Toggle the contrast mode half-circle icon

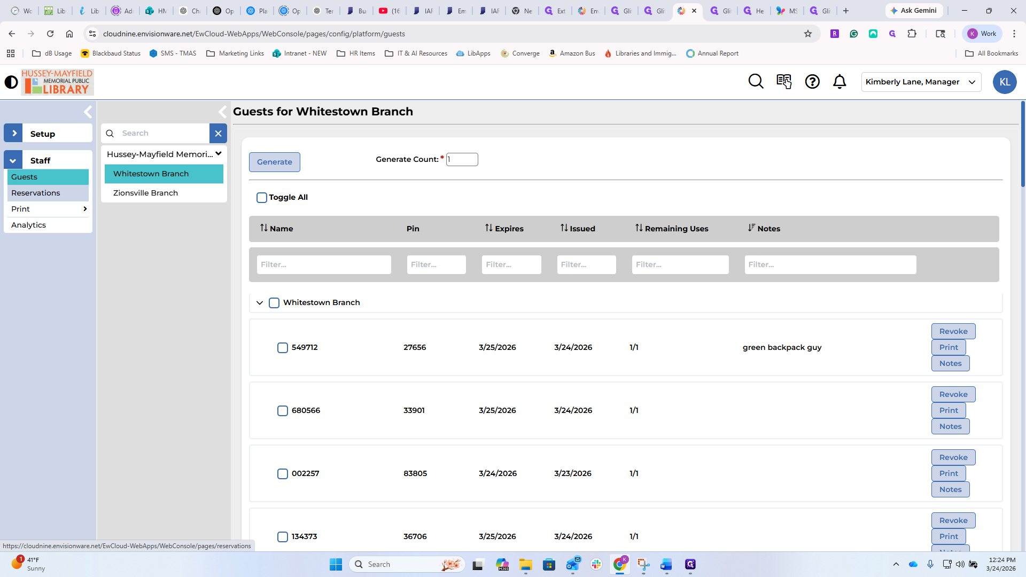pos(11,82)
